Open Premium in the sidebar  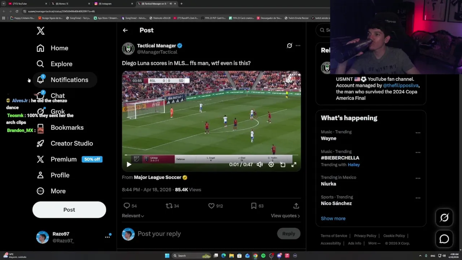point(57,159)
